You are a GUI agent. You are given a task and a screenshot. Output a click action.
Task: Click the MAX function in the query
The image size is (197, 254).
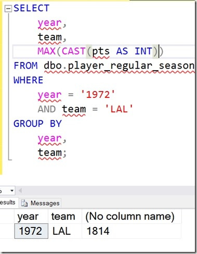[46, 51]
